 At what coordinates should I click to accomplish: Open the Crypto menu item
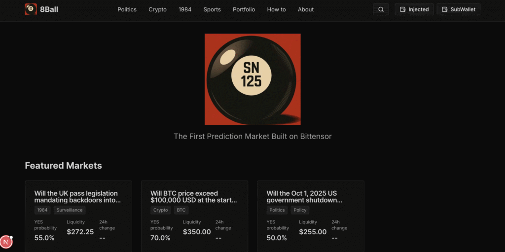(x=157, y=9)
